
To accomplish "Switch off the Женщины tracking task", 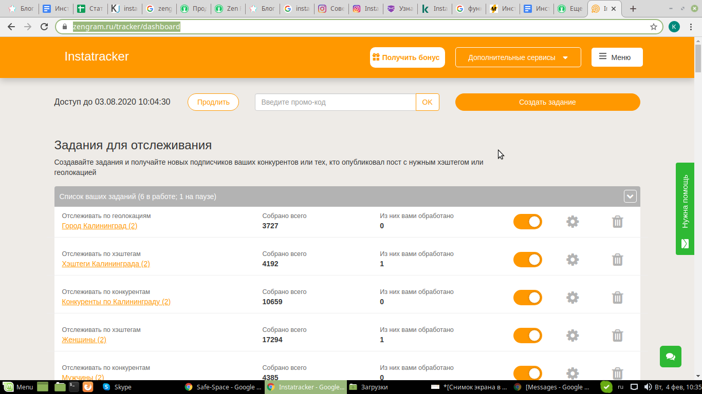I will [x=528, y=336].
